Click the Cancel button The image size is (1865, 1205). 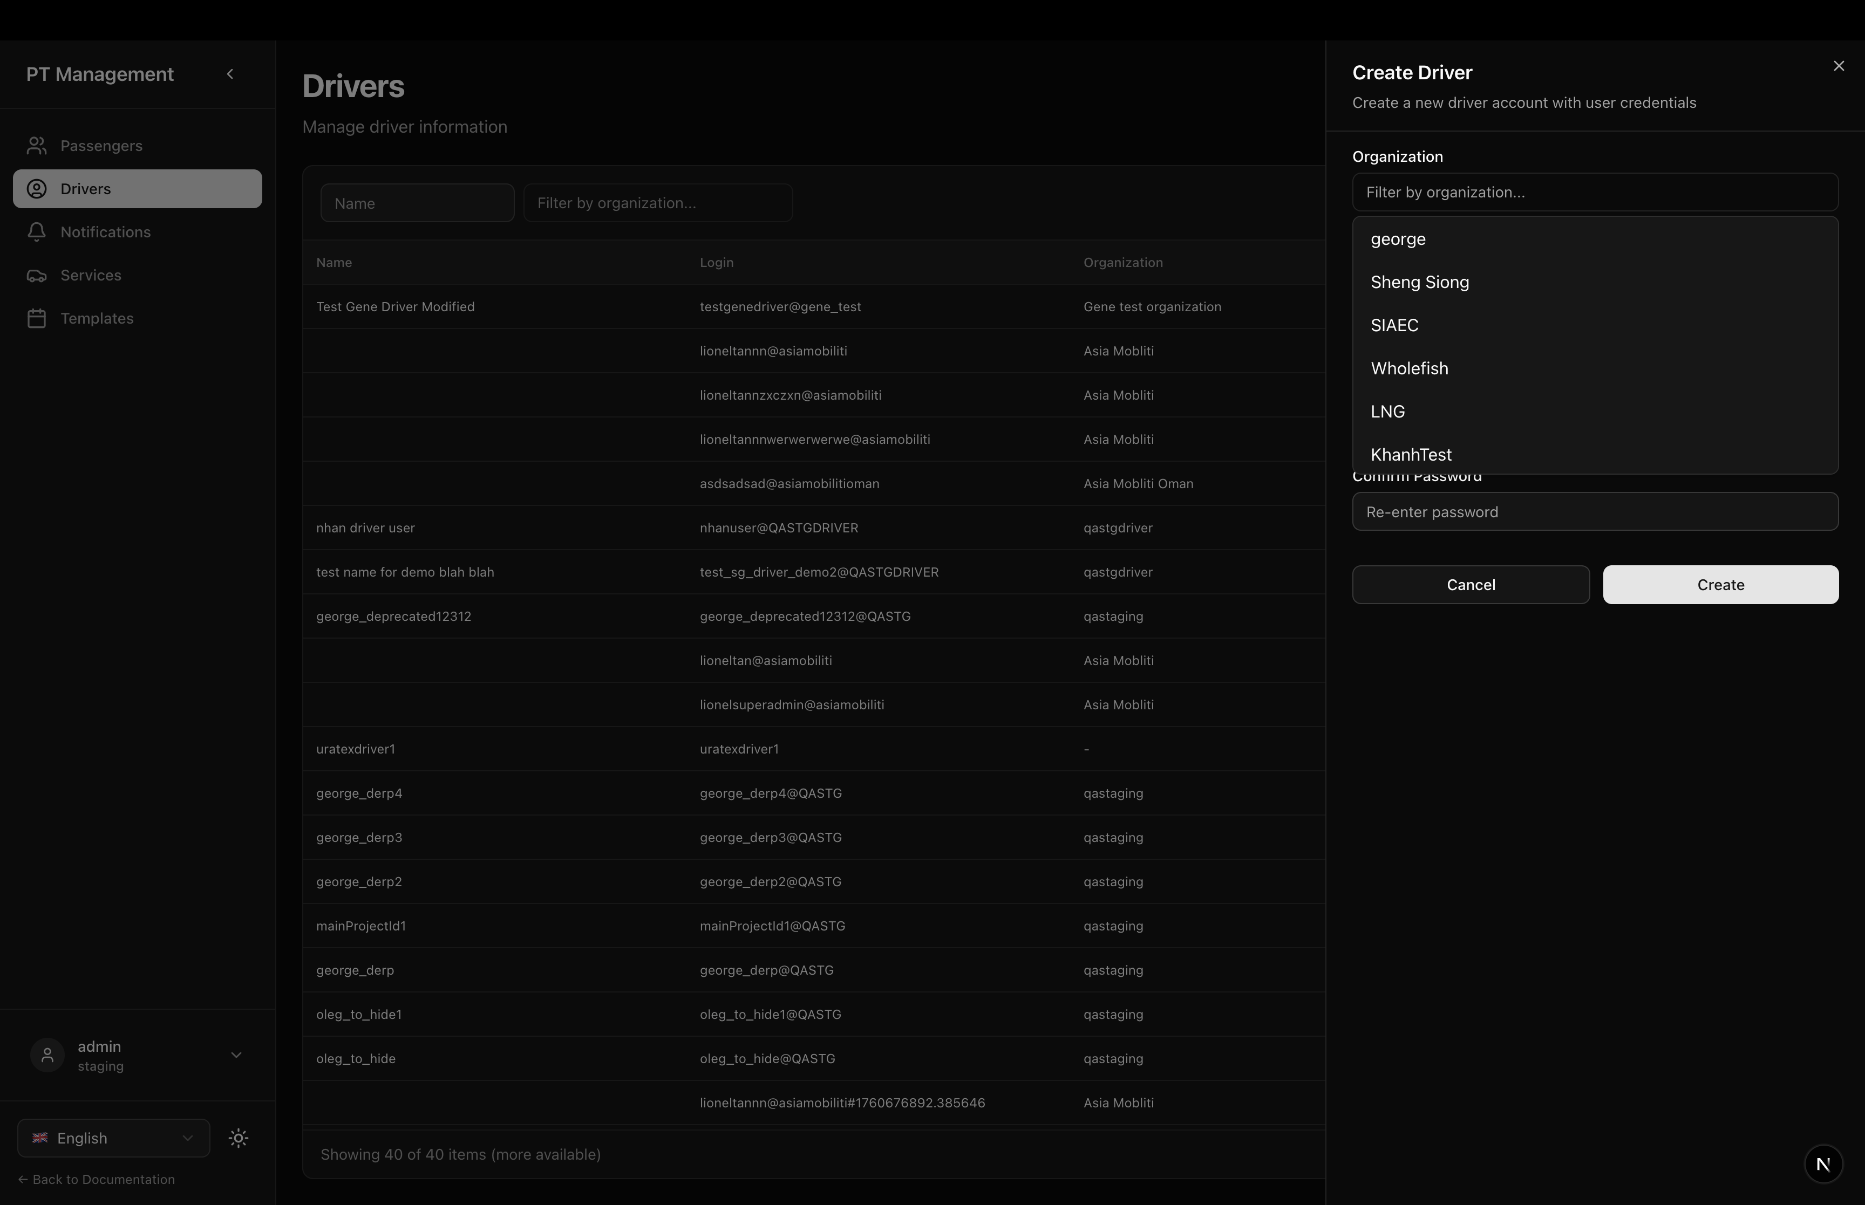pyautogui.click(x=1470, y=585)
